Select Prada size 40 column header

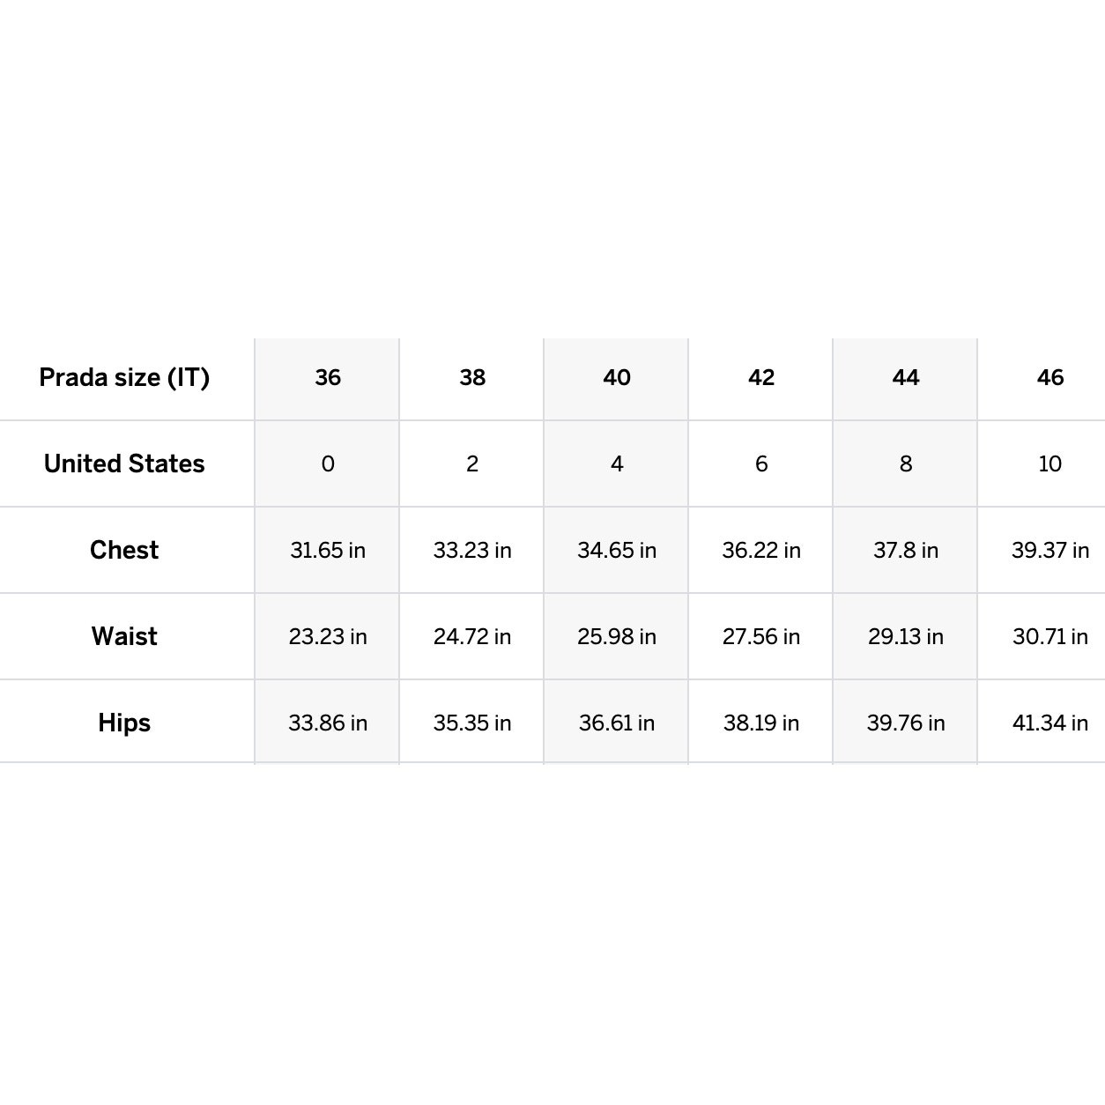click(x=617, y=377)
